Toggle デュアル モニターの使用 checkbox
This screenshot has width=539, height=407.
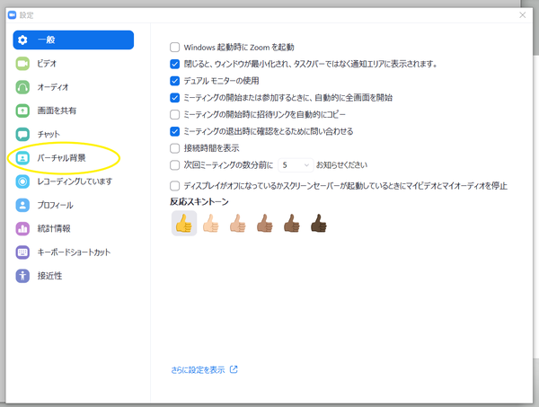[x=174, y=81]
